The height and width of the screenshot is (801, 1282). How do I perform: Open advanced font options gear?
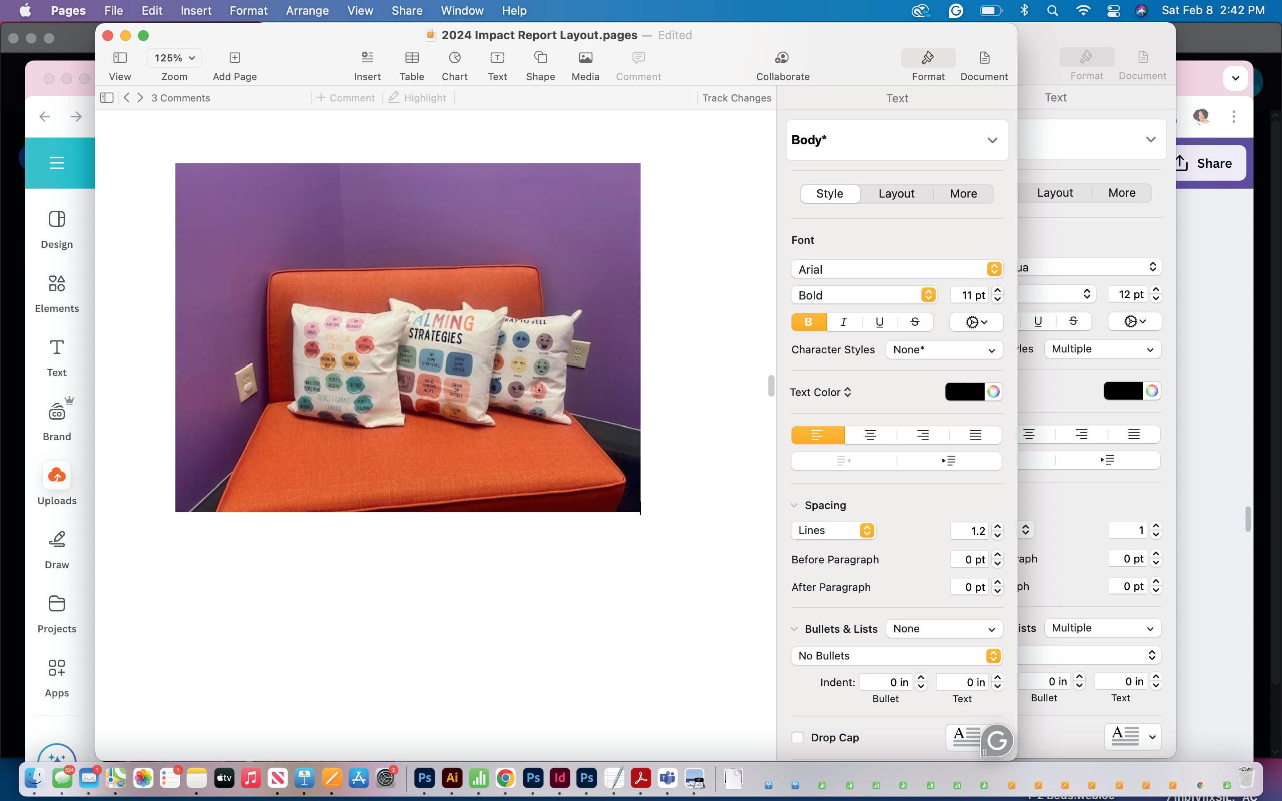pyautogui.click(x=976, y=322)
